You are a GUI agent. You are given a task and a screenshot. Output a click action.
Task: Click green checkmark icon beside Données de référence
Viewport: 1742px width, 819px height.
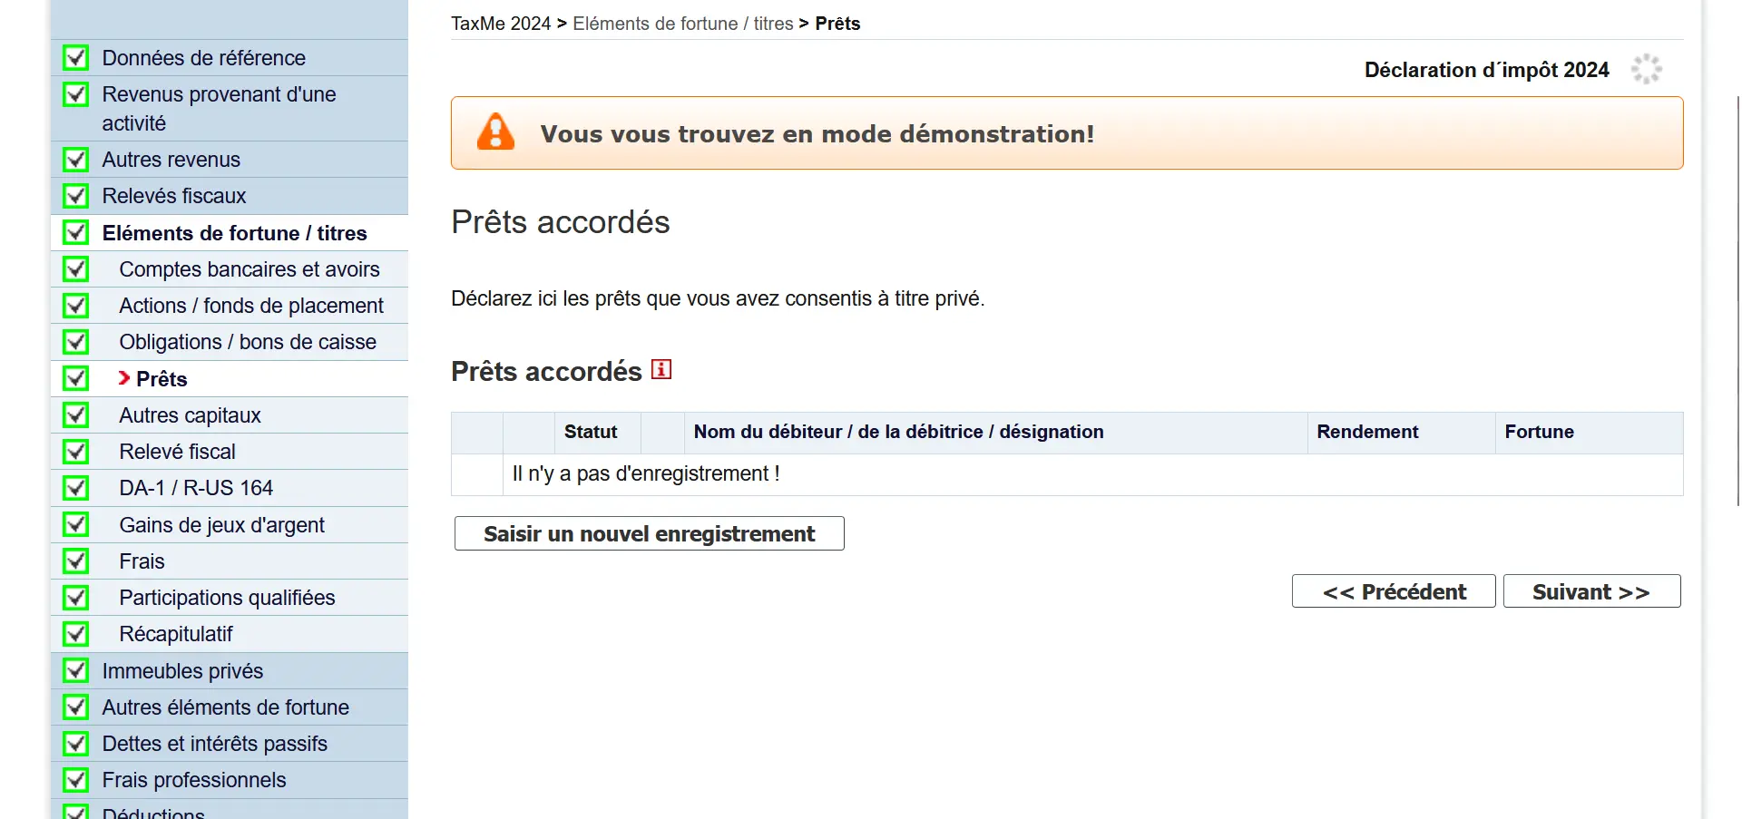click(x=76, y=58)
